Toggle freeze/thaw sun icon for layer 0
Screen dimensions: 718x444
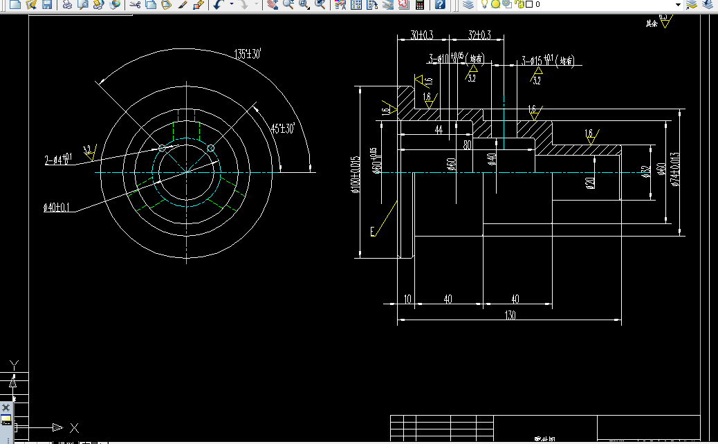495,4
